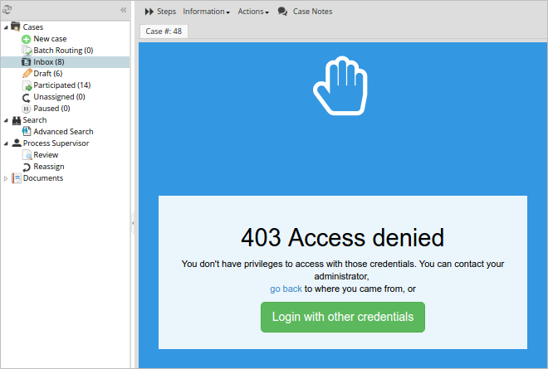Click the Reassign tree item
This screenshot has width=548, height=369.
pyautogui.click(x=48, y=167)
